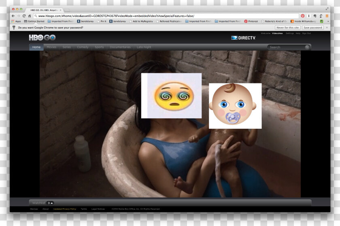Open Roberta's Kind of bookmark
Image resolution: width=340 pixels, height=226 pixels.
pos(274,21)
